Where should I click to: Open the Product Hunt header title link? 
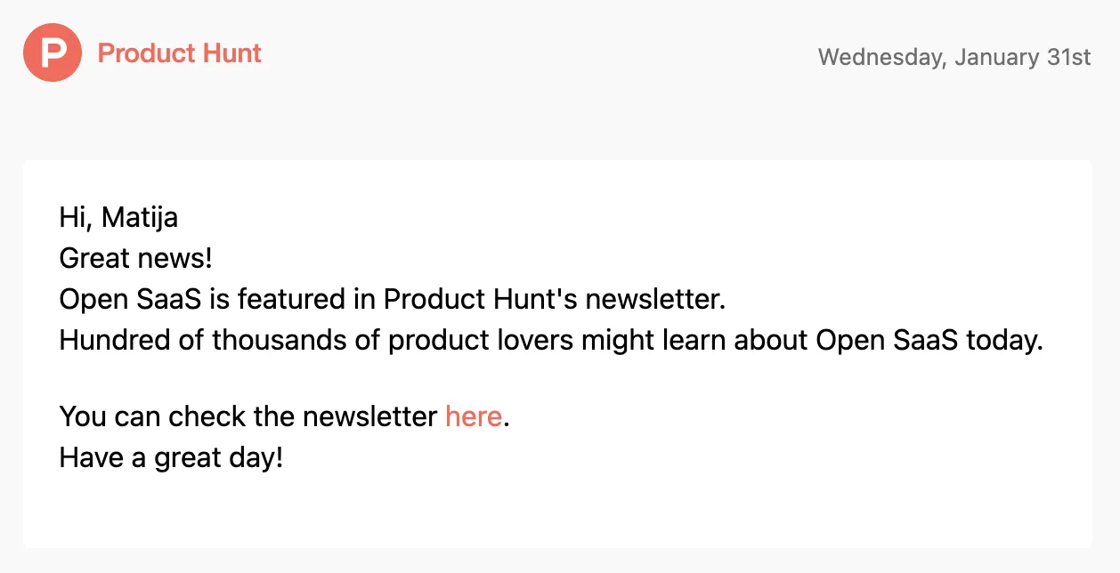pyautogui.click(x=179, y=53)
